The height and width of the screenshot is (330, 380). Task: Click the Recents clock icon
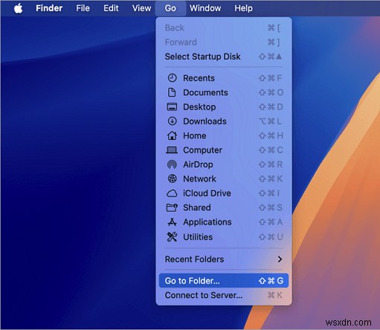point(172,78)
